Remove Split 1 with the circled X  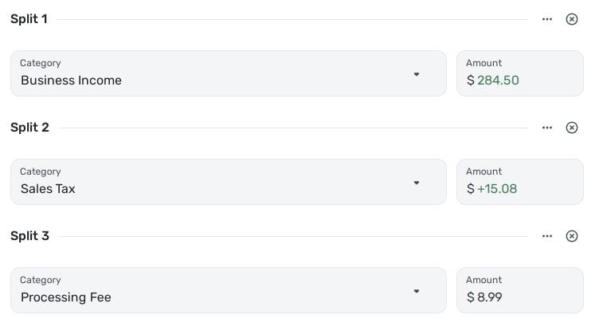[x=572, y=19]
